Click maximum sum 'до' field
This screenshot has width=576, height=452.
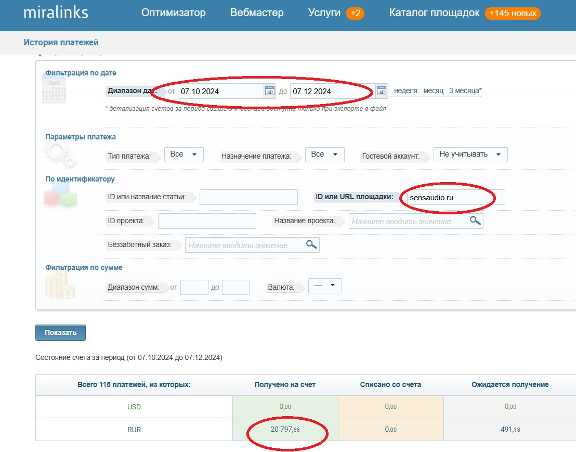tap(236, 287)
